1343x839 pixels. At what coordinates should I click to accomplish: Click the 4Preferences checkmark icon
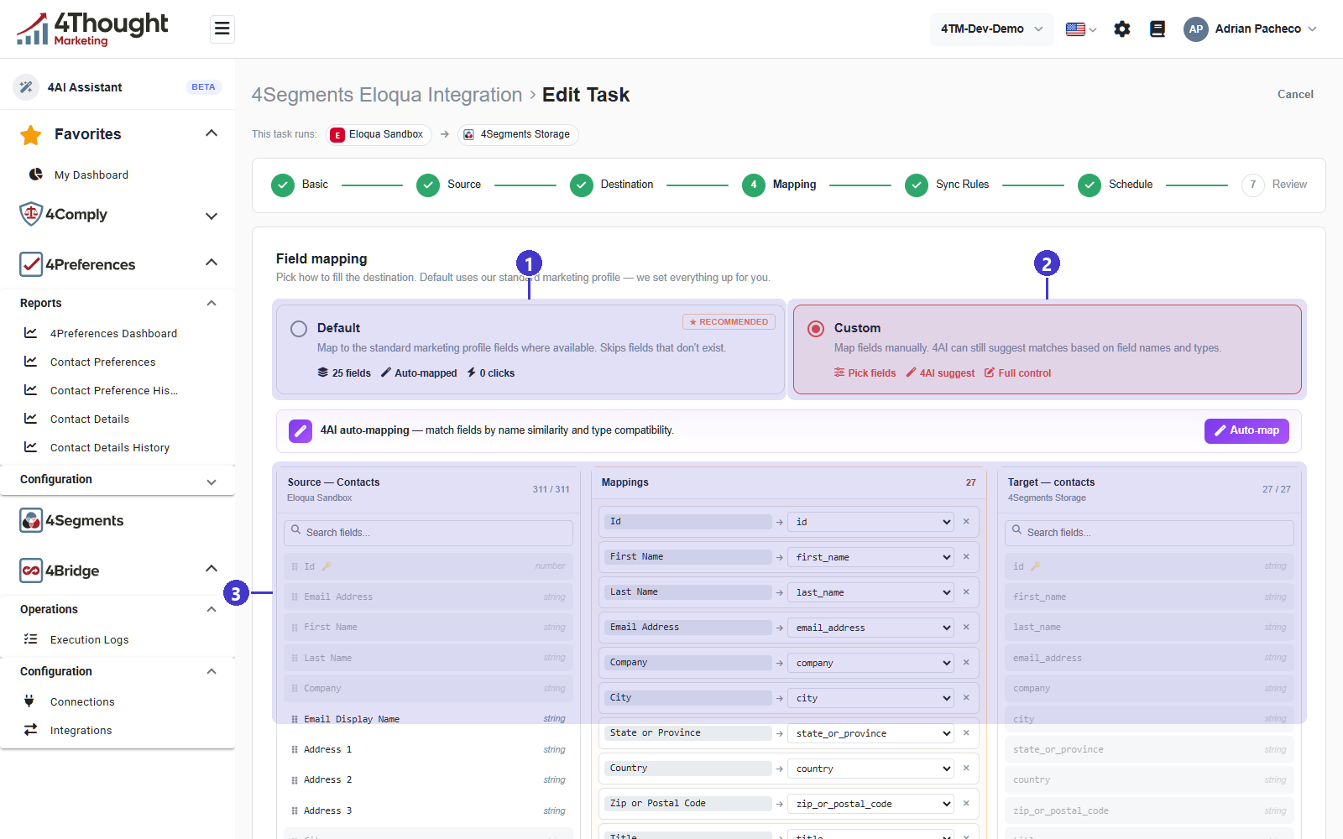[x=31, y=264]
